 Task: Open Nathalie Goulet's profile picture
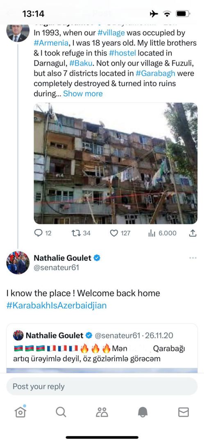[x=18, y=263]
